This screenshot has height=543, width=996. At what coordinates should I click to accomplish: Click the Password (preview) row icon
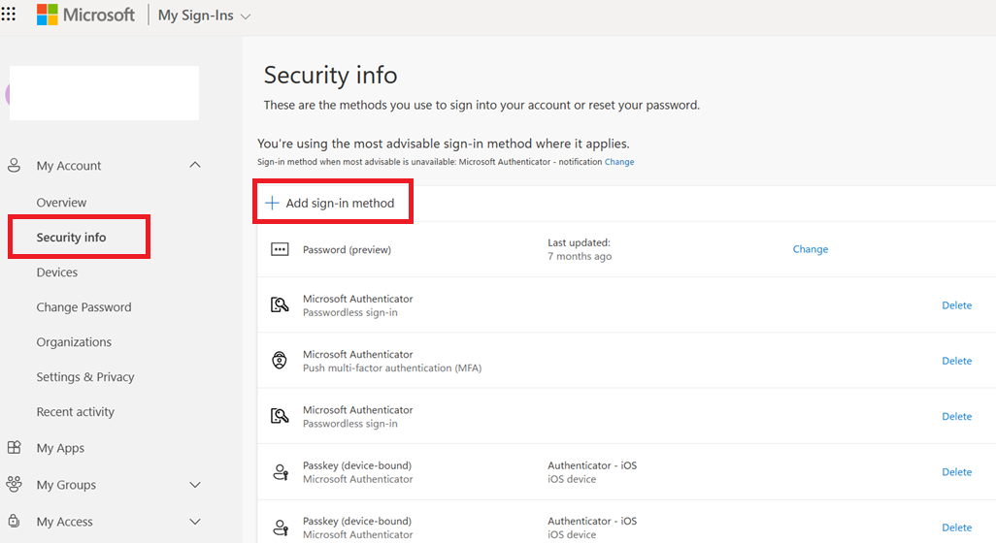pyautogui.click(x=280, y=249)
